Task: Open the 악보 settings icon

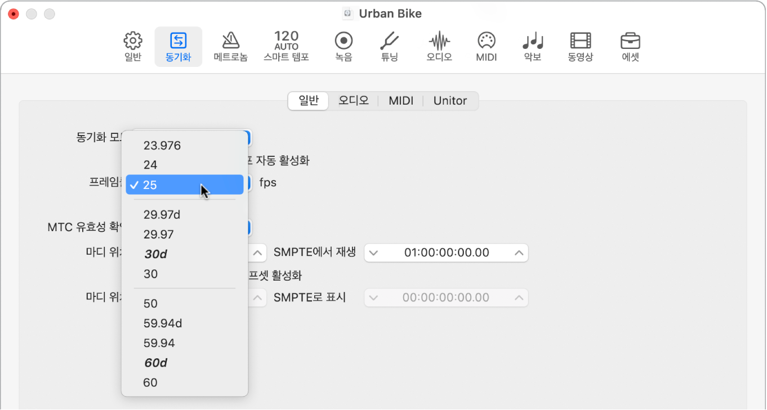Action: [531, 46]
